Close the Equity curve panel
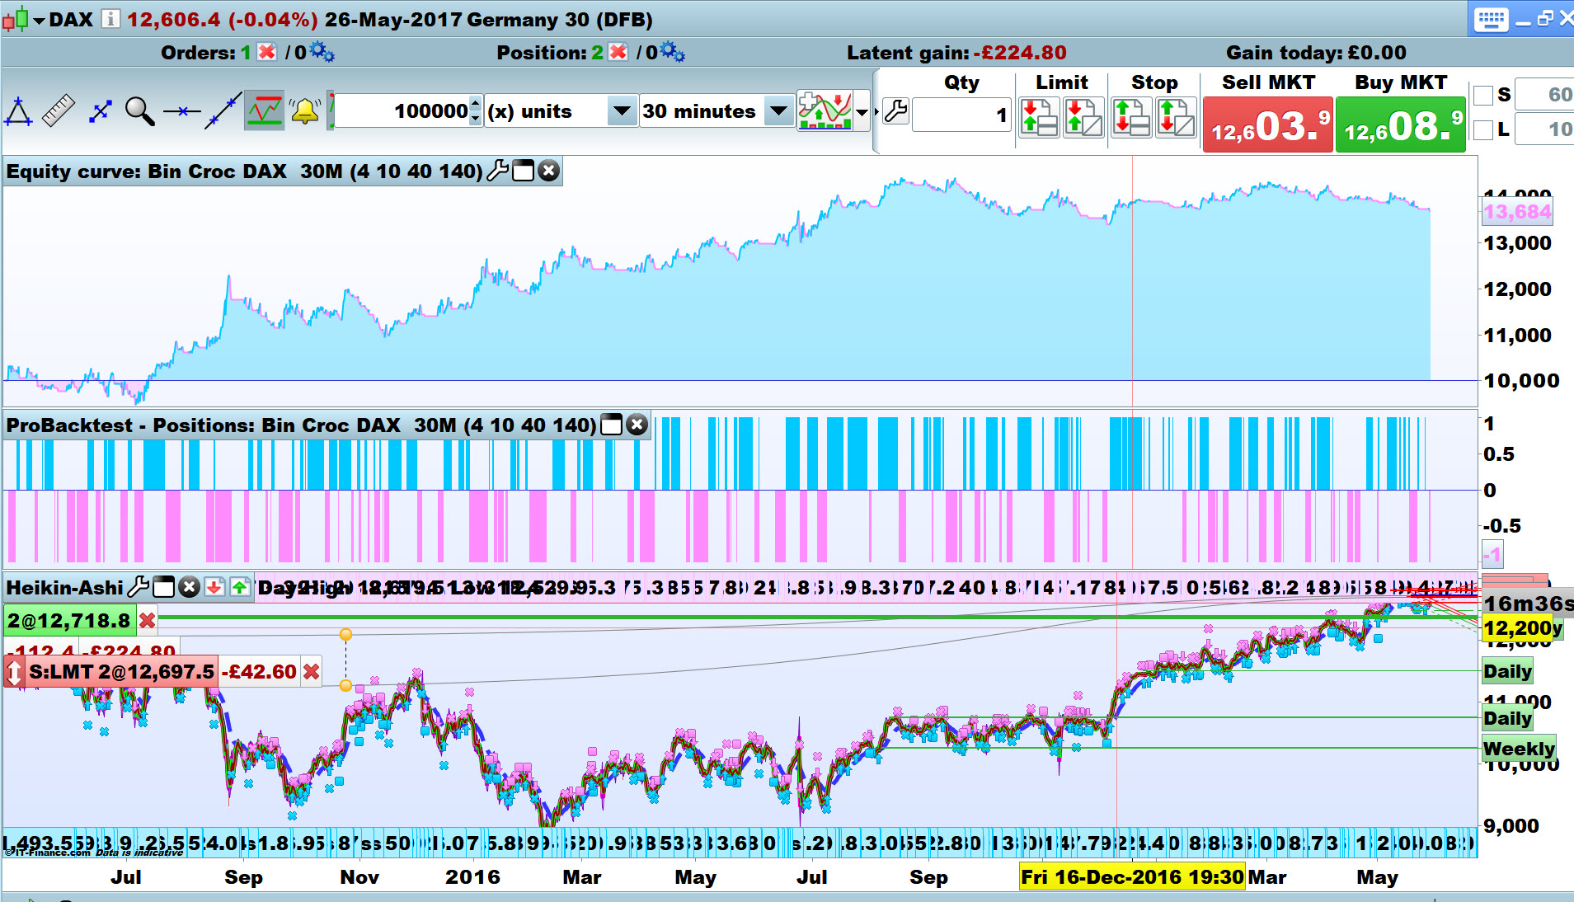Viewport: 1574px width, 902px height. (548, 171)
